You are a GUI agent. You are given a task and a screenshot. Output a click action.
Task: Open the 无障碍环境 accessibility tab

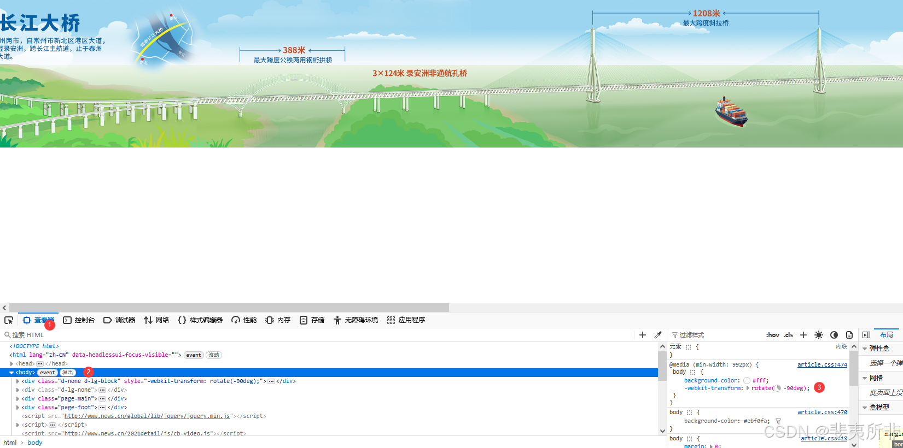coord(356,320)
